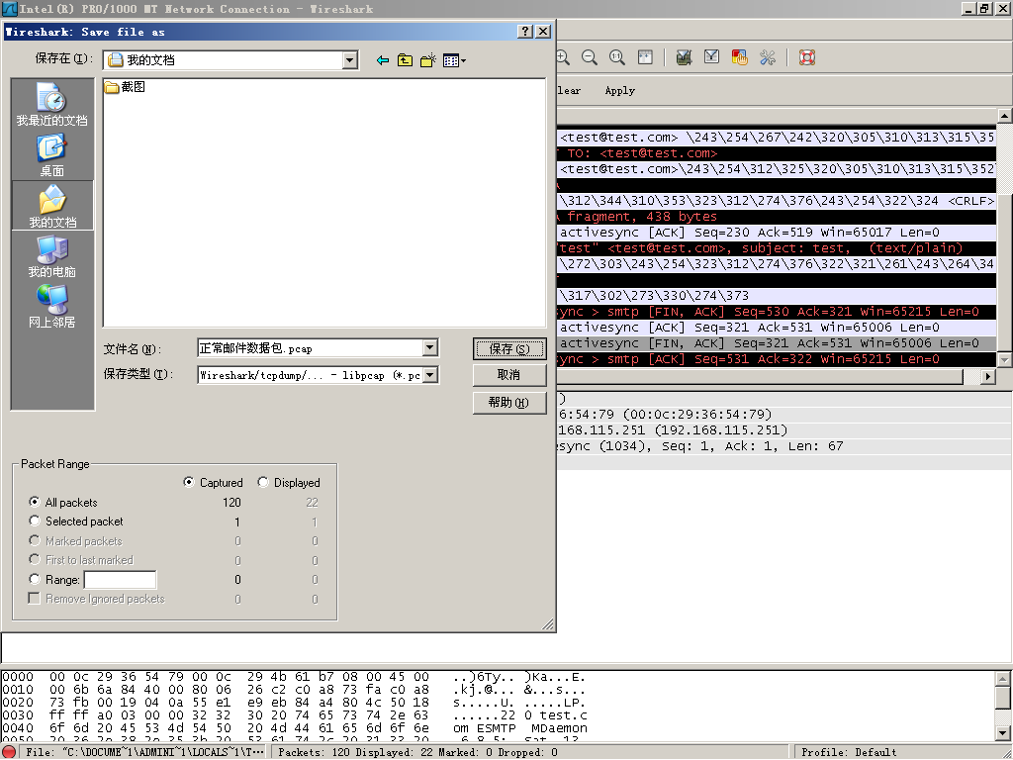Choose Selected packet option

pyautogui.click(x=35, y=521)
